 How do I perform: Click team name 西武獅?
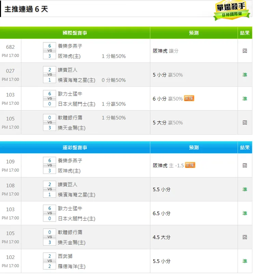click(65, 256)
